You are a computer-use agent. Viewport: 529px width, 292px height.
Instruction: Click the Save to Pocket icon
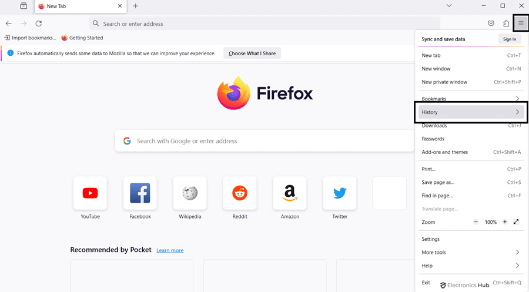(491, 24)
